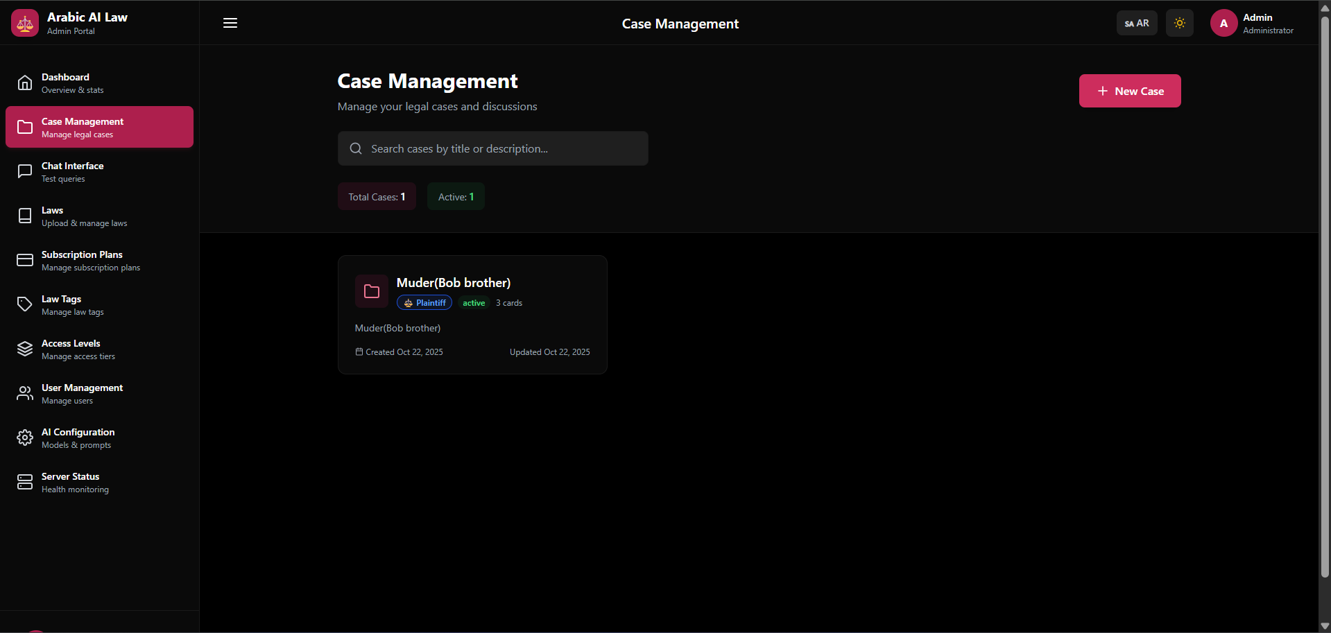Click the active status badge on case
The width and height of the screenshot is (1331, 633).
coord(474,303)
